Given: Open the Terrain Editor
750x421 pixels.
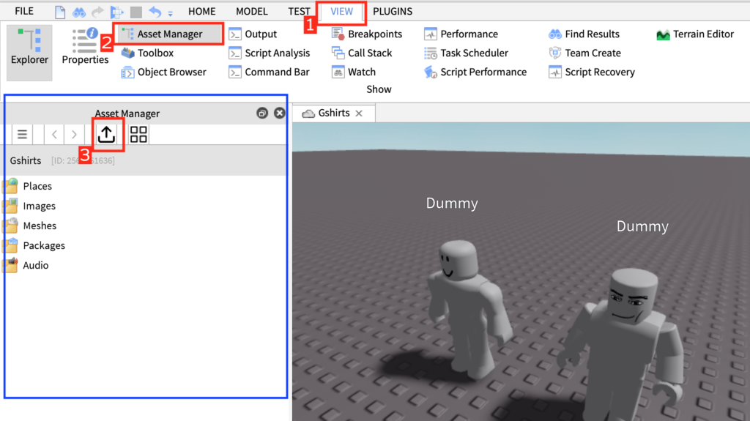Looking at the screenshot, I should pos(695,34).
